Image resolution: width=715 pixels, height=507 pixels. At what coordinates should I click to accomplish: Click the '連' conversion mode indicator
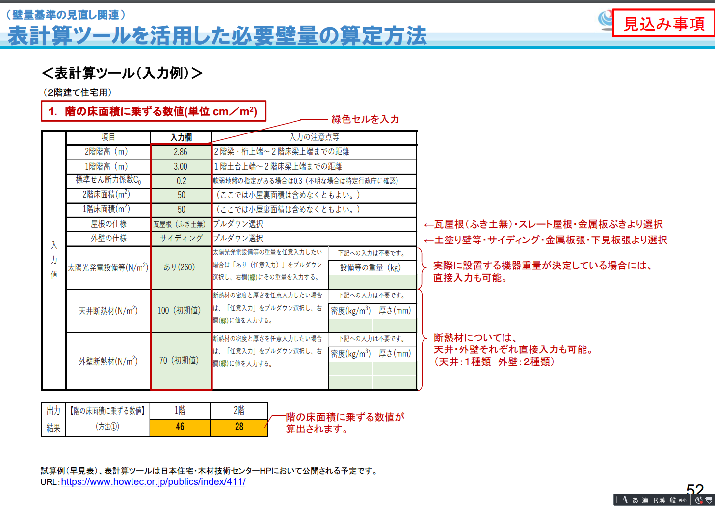click(x=645, y=500)
